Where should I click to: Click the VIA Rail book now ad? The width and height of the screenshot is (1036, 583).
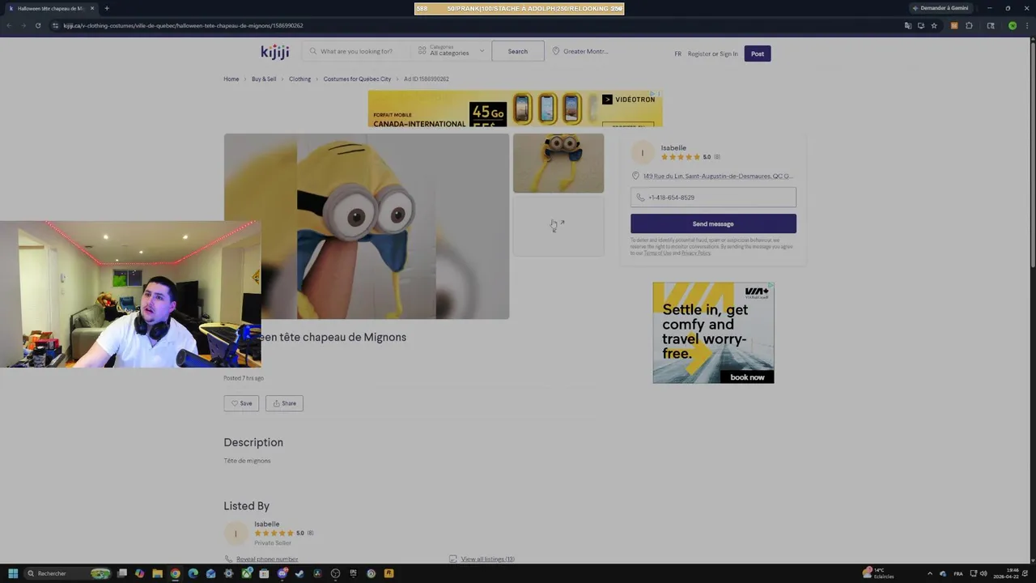[x=713, y=333]
